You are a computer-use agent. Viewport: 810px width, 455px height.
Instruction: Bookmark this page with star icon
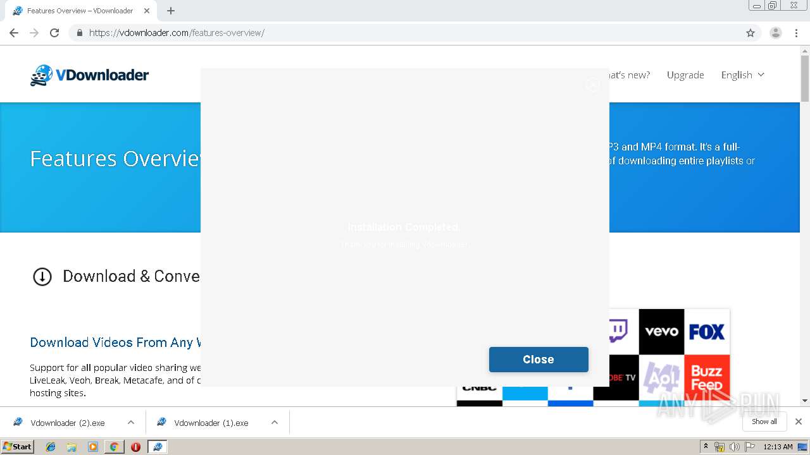coord(751,33)
